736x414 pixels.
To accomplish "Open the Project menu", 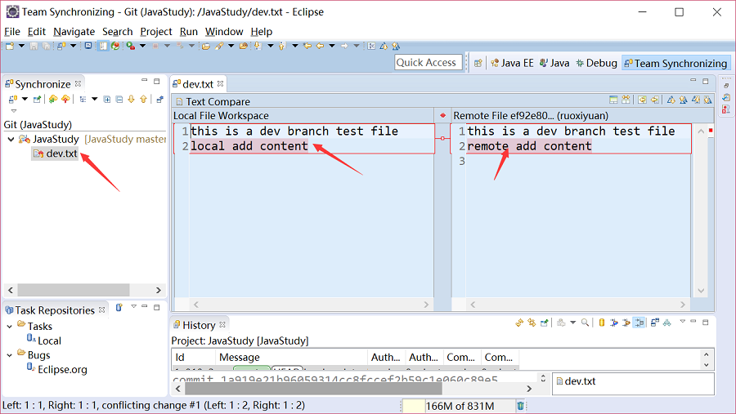I will click(156, 31).
